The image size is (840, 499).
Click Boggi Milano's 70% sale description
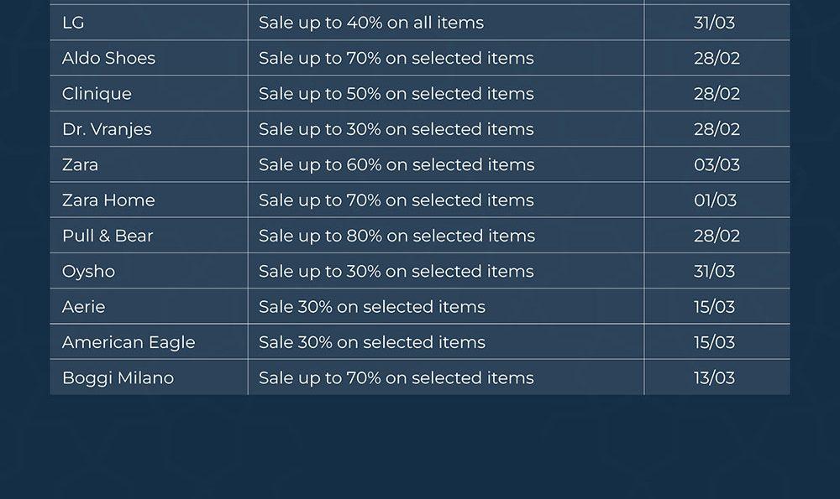point(396,378)
